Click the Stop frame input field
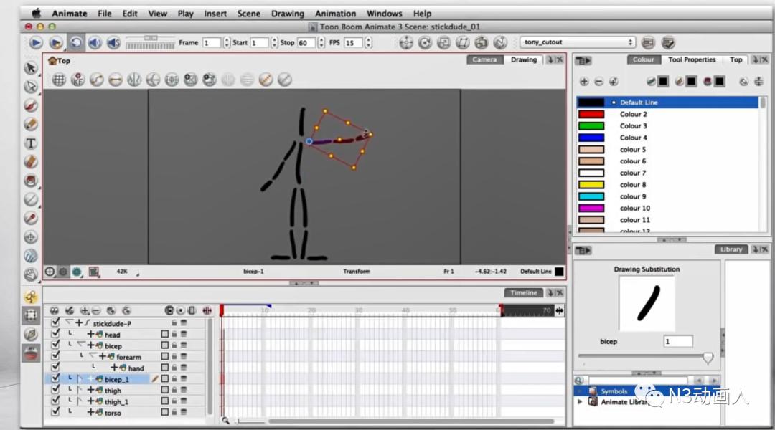This screenshot has width=775, height=430. click(306, 42)
